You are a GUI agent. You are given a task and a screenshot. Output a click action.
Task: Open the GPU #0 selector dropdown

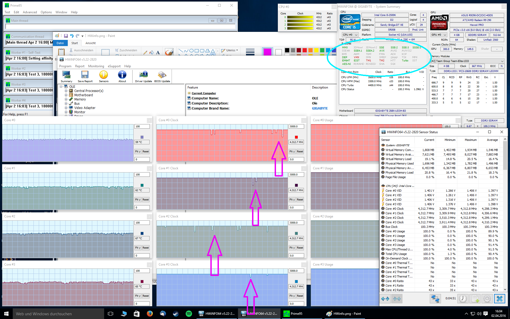pyautogui.click(x=439, y=35)
